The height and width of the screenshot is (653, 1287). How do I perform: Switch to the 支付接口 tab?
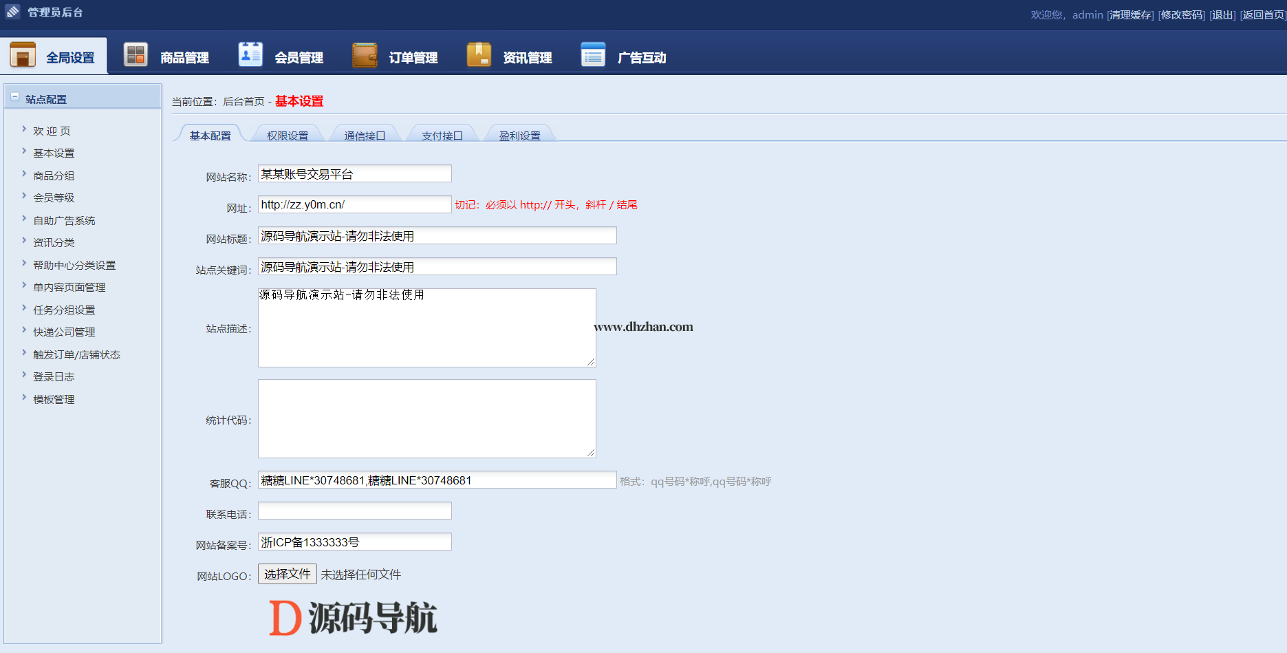point(442,136)
